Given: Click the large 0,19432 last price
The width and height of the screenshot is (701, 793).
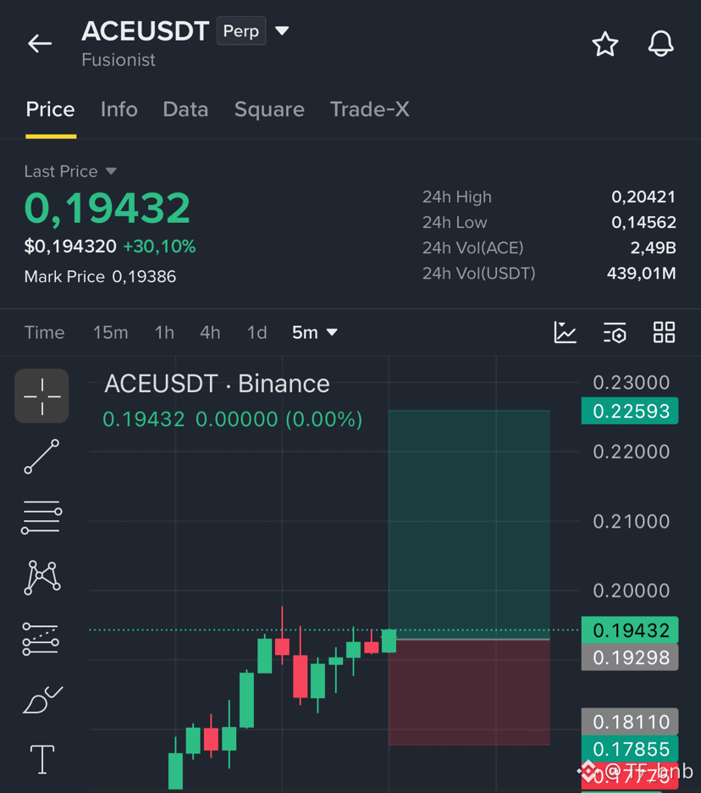Looking at the screenshot, I should click(x=108, y=208).
